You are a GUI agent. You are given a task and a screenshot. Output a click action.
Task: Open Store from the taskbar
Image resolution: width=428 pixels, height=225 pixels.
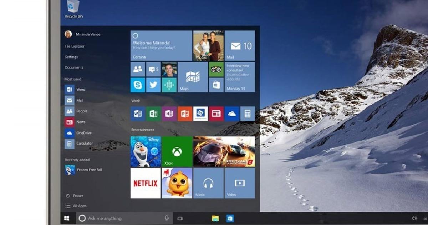(230, 218)
